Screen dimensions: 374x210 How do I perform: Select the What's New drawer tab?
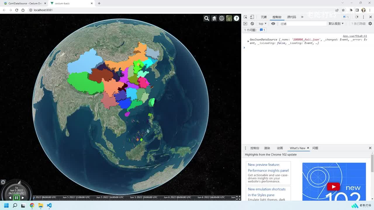tap(297, 148)
